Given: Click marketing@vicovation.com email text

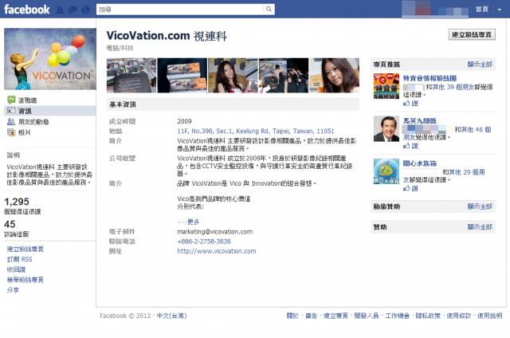Looking at the screenshot, I should pos(215,232).
